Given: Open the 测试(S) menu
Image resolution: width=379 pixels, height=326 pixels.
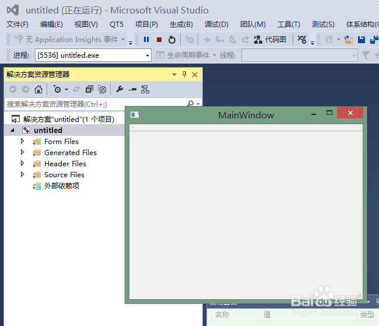Looking at the screenshot, I should (x=323, y=24).
